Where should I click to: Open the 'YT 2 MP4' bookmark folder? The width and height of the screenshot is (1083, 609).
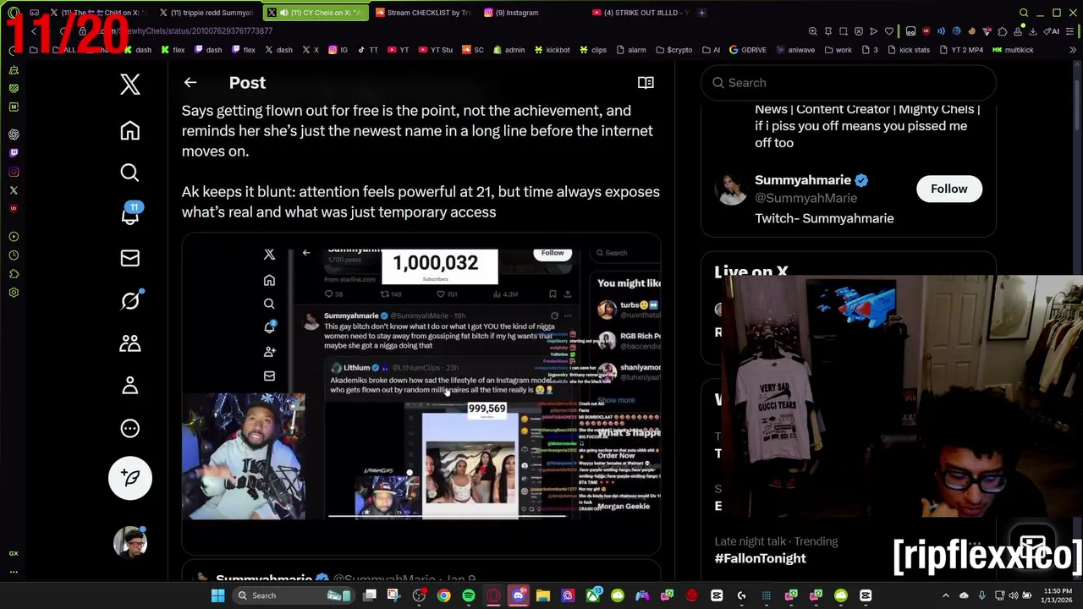(x=960, y=50)
